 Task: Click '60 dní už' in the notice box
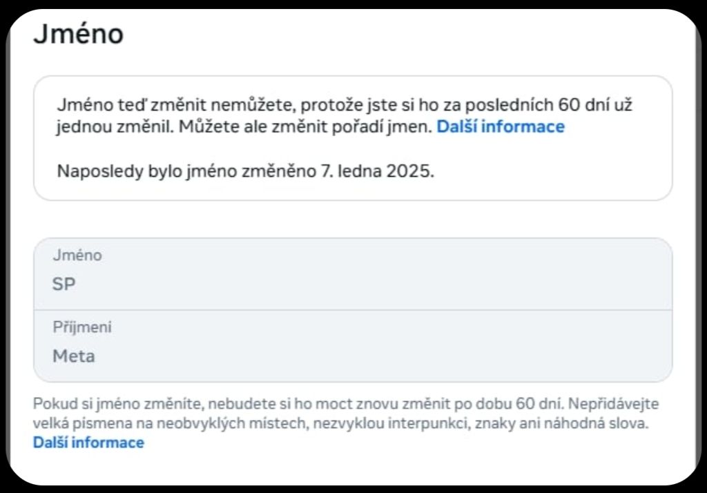(x=595, y=105)
